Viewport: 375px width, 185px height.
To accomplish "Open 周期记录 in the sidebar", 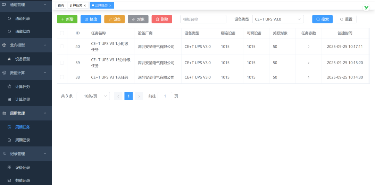I will pyautogui.click(x=23, y=140).
